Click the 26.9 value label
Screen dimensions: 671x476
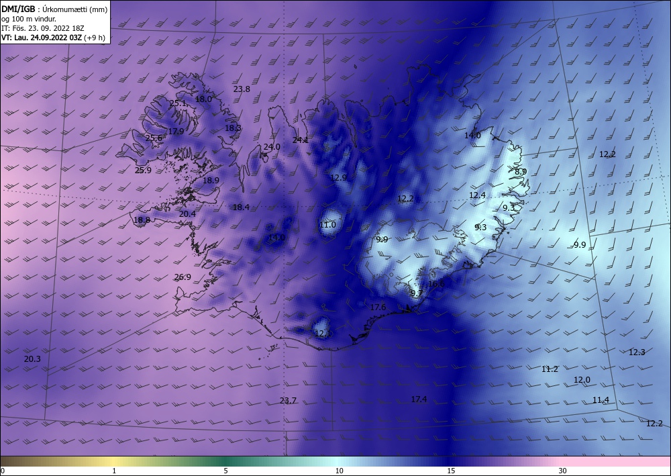click(x=183, y=277)
